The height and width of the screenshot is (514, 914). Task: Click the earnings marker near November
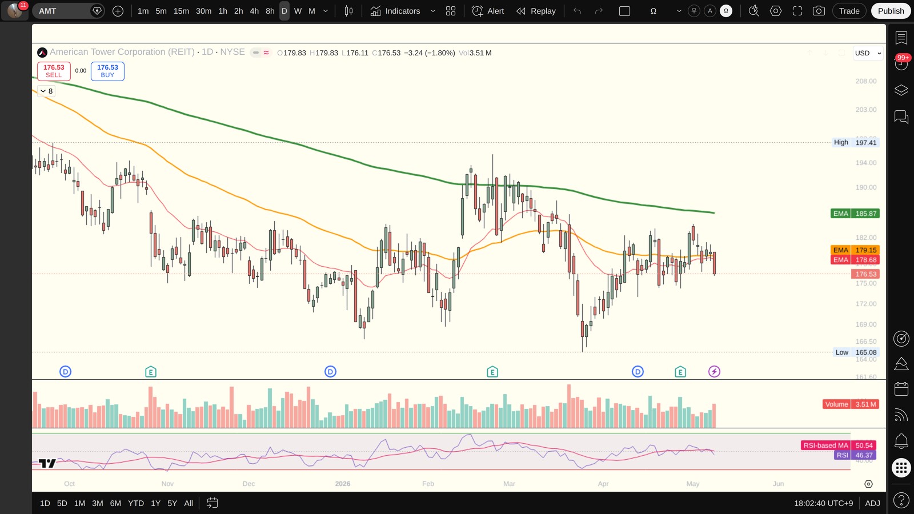pyautogui.click(x=151, y=372)
